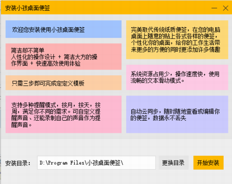Click the 自动云同步 line in the purple note
Image resolution: width=232 pixels, height=184 pixels.
click(175, 111)
